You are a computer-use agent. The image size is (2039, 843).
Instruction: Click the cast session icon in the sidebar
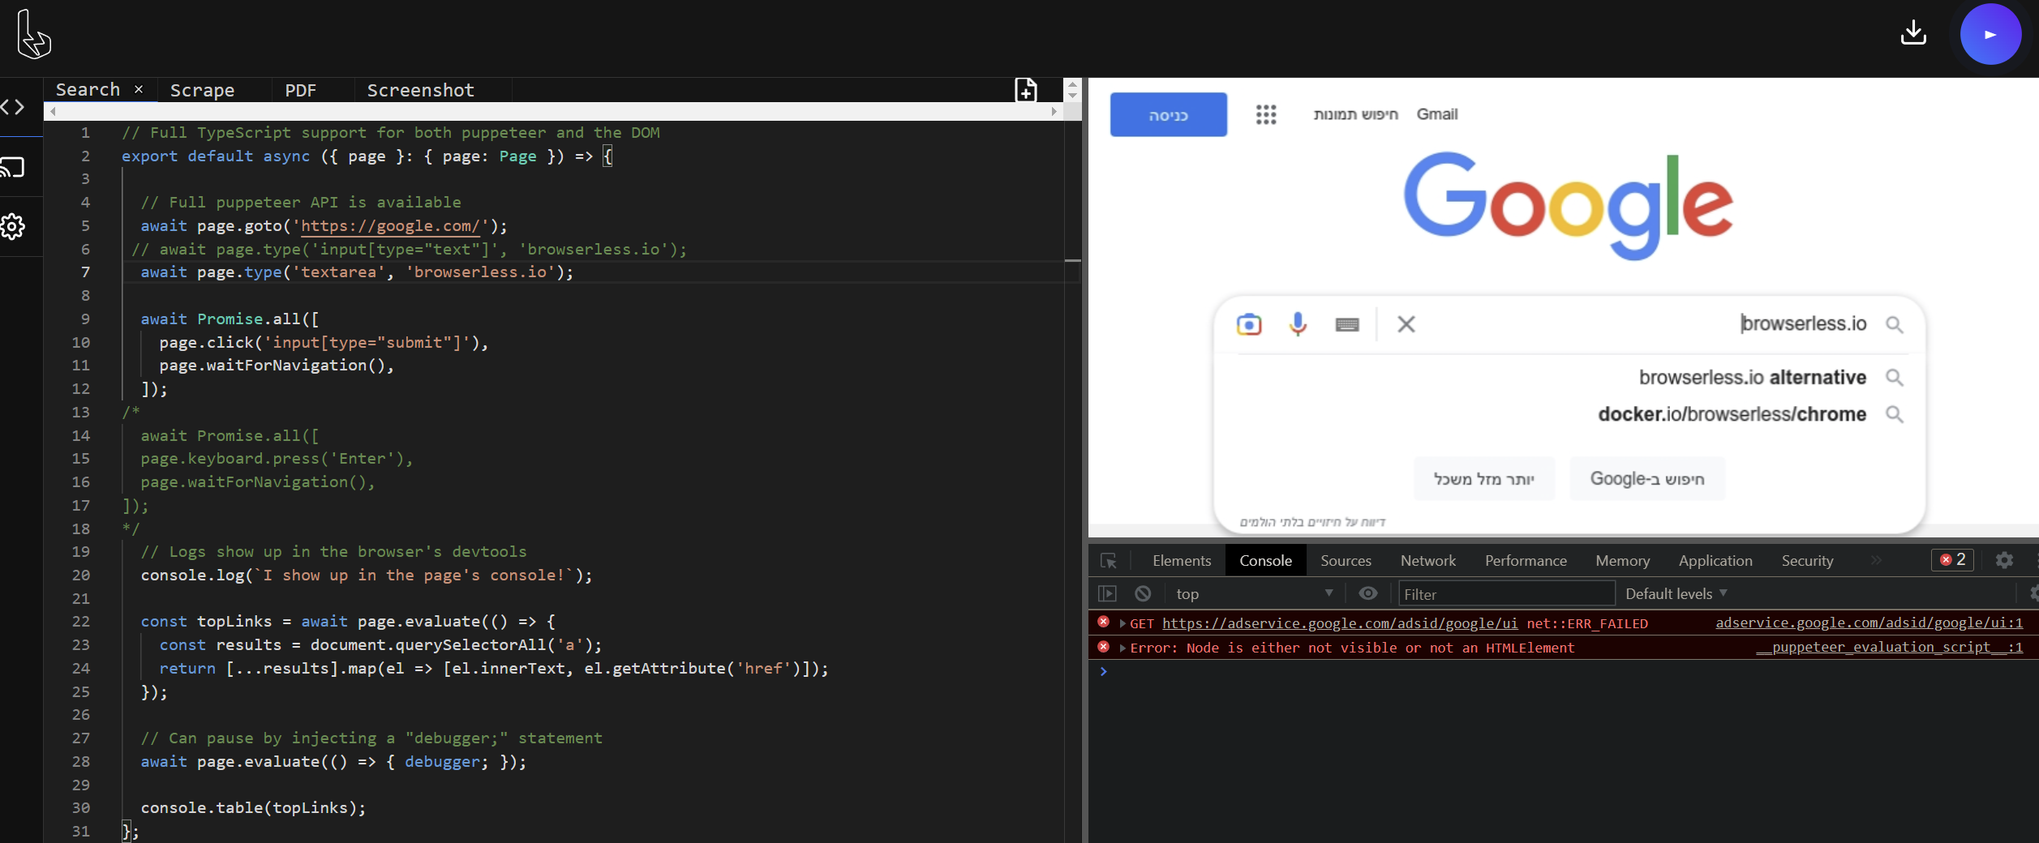coord(13,168)
